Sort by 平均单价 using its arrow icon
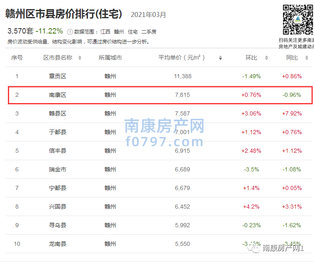The image size is (314, 262). pyautogui.click(x=220, y=58)
